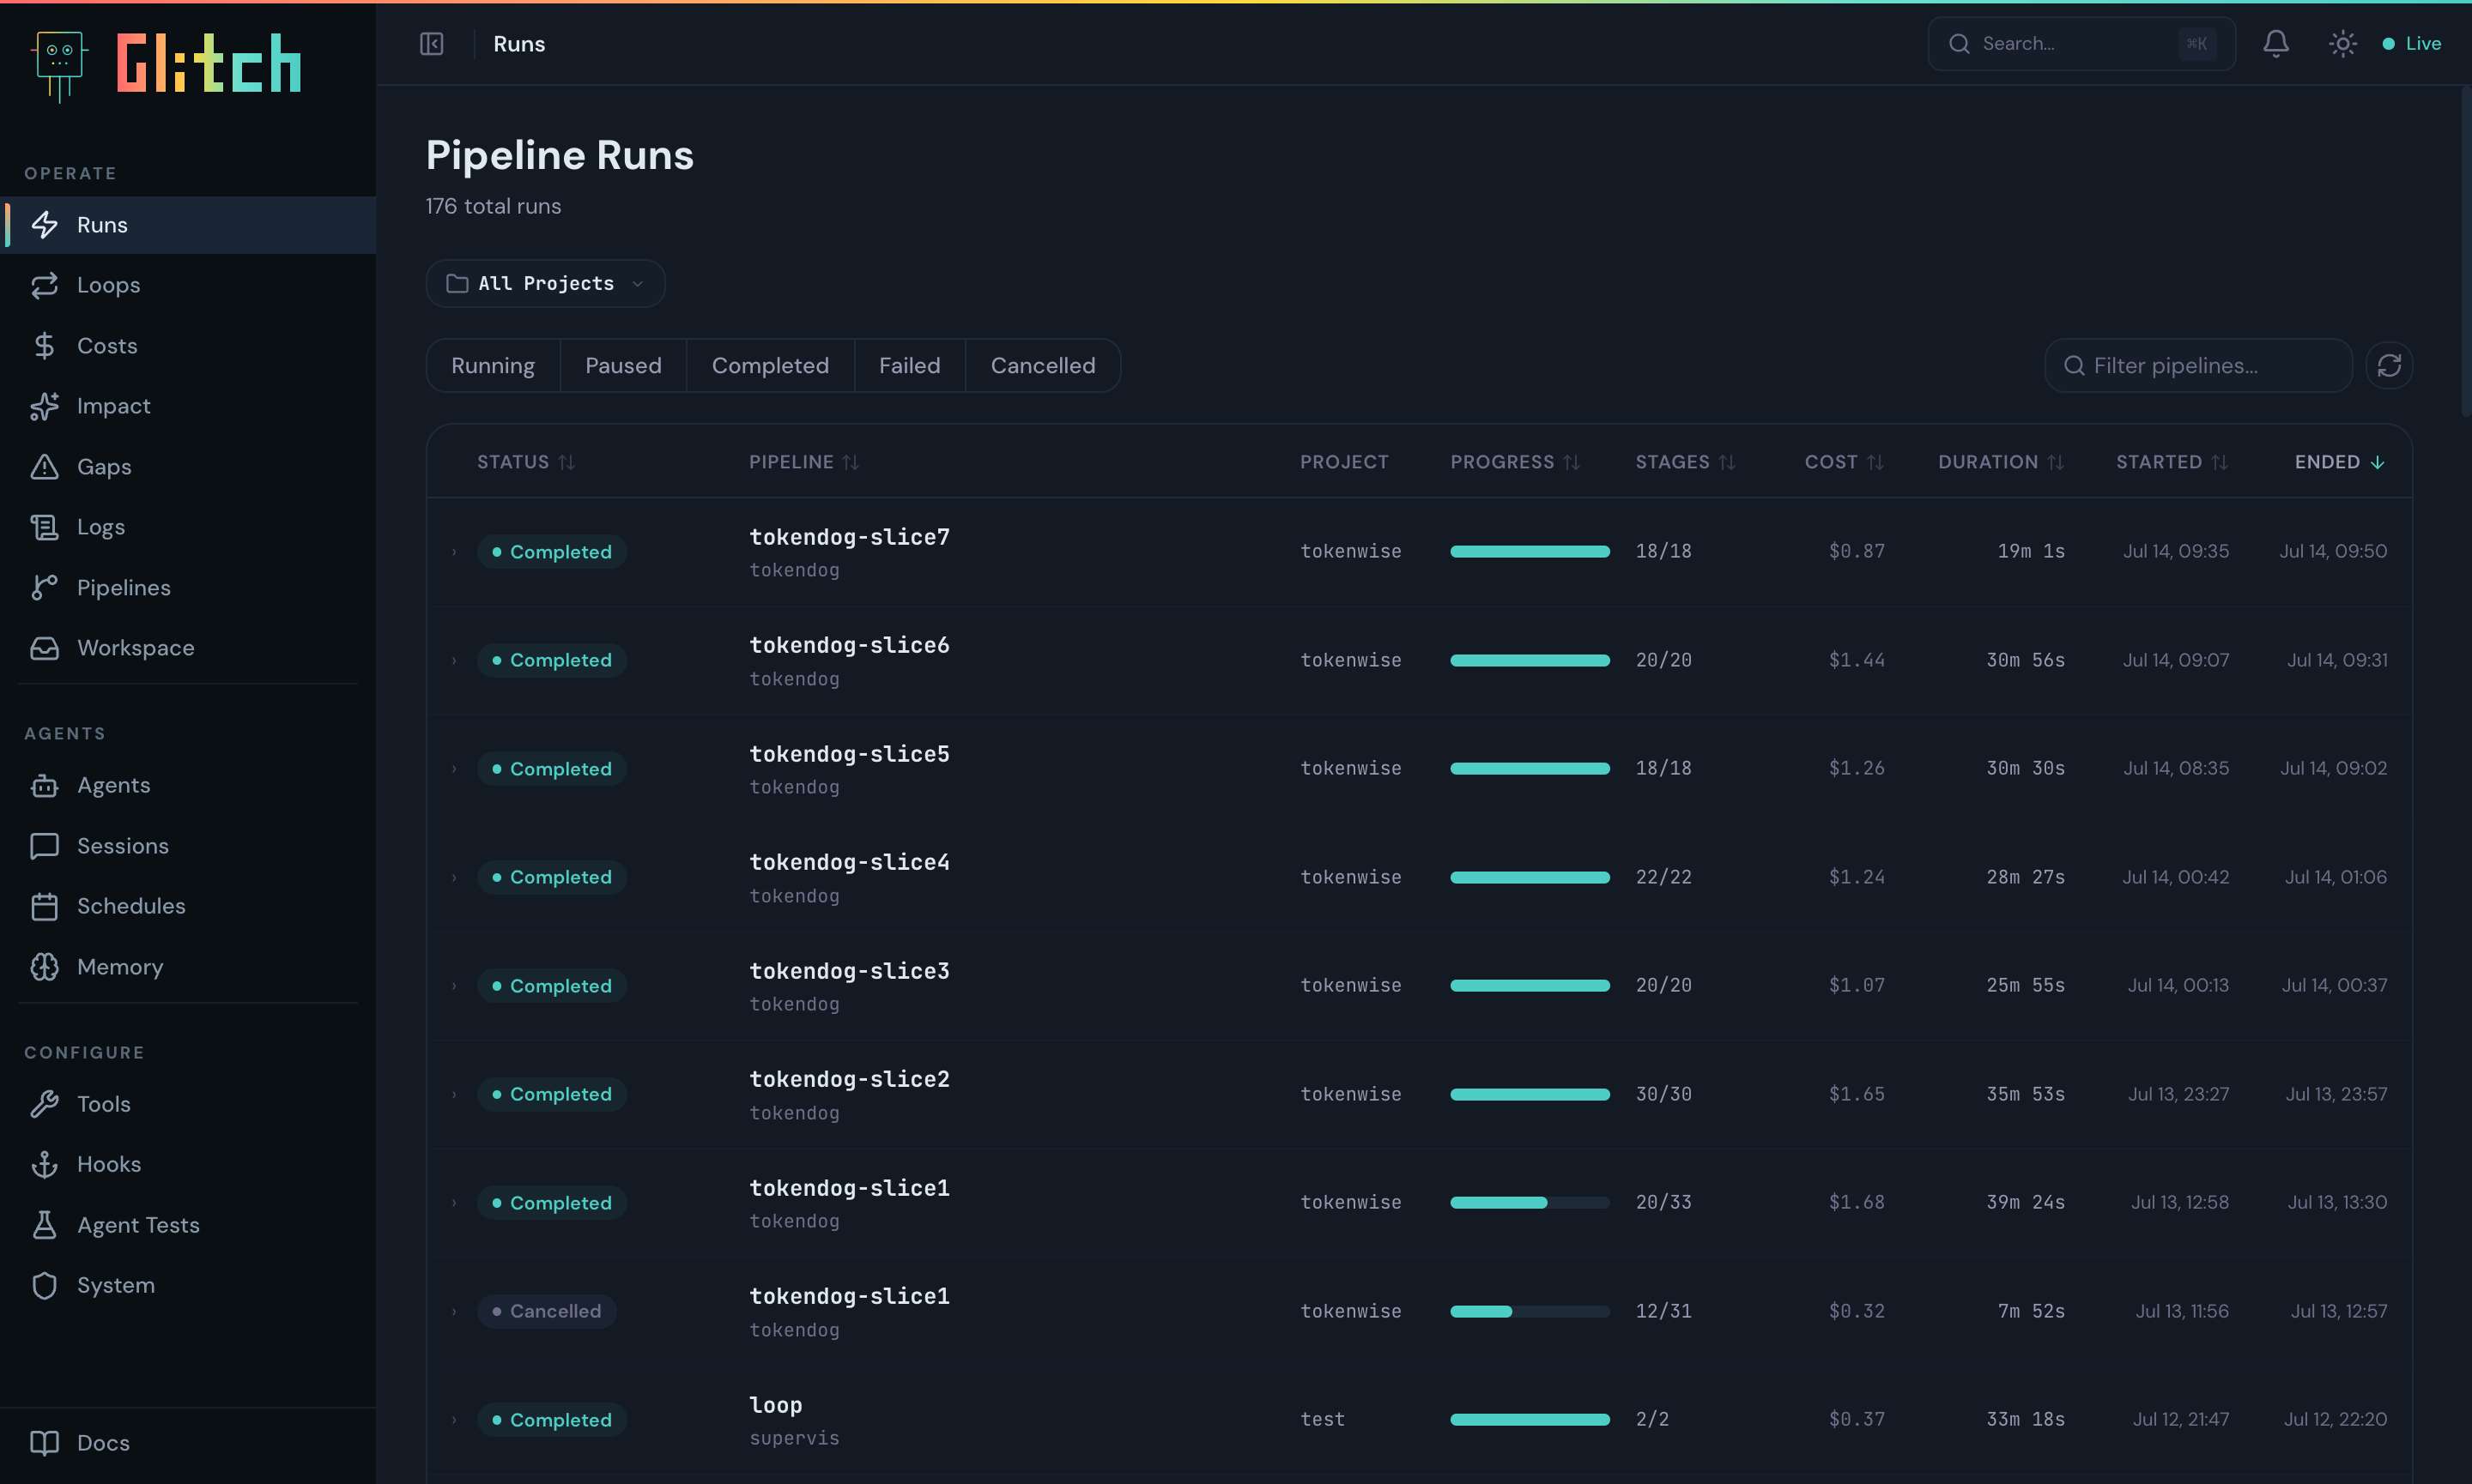Sort by Pipeline column
This screenshot has width=2472, height=1484.
tap(803, 462)
